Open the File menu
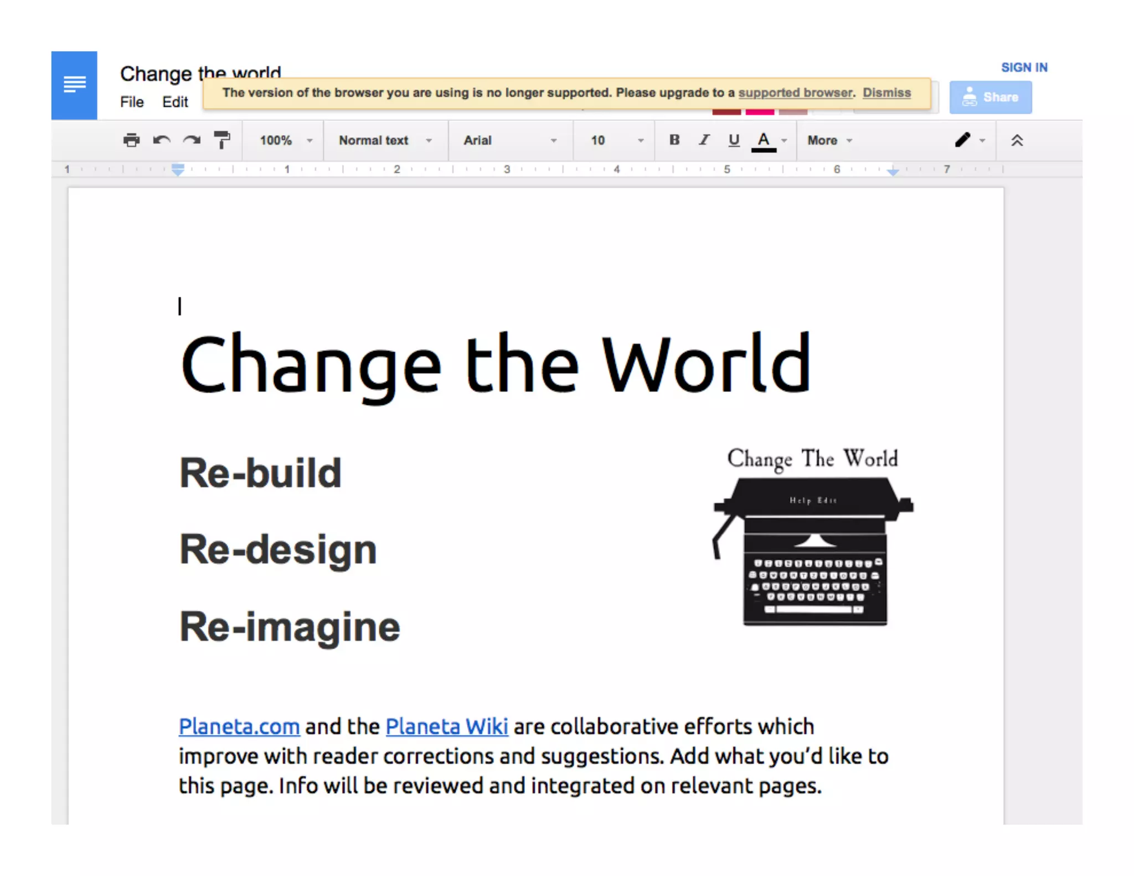Viewport: 1134px width, 876px height. point(132,102)
